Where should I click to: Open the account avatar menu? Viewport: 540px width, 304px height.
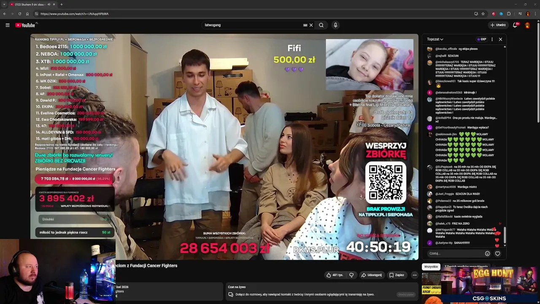[527, 25]
